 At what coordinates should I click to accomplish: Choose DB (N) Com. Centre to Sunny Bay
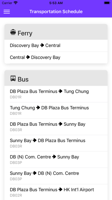[x=56, y=160]
